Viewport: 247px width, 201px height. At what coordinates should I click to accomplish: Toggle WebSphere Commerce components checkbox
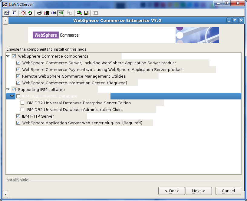[14, 56]
